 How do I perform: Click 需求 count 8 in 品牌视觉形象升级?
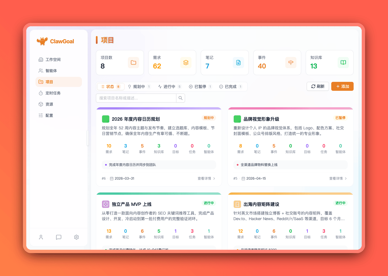point(241,146)
